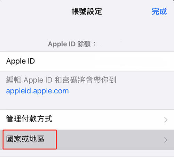Click the chevron beside 管理付款方式
The image size is (174, 157).
(x=166, y=120)
